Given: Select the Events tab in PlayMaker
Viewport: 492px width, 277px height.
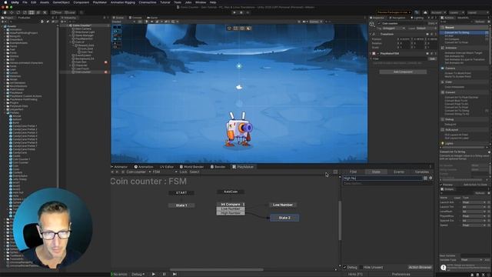Looking at the screenshot, I should pyautogui.click(x=399, y=172).
